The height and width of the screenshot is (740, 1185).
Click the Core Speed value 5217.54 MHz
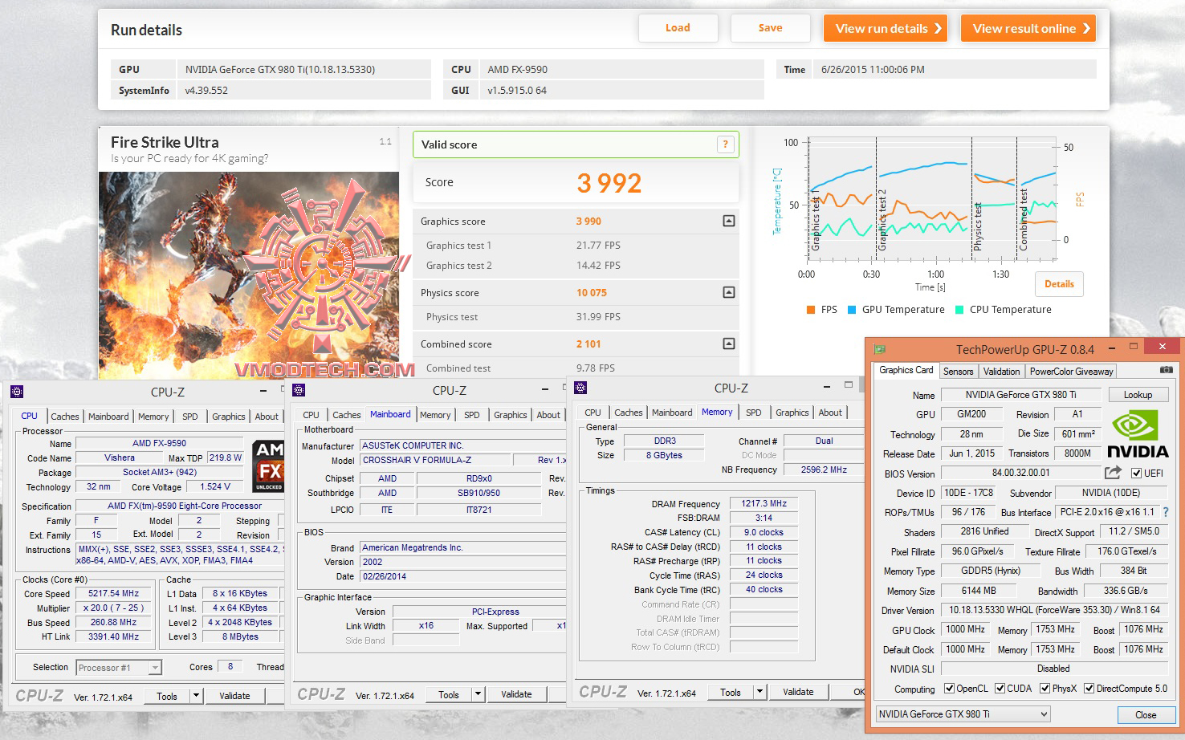113,593
